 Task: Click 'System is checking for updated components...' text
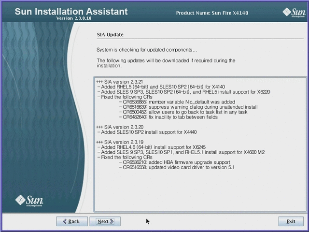[x=147, y=50]
